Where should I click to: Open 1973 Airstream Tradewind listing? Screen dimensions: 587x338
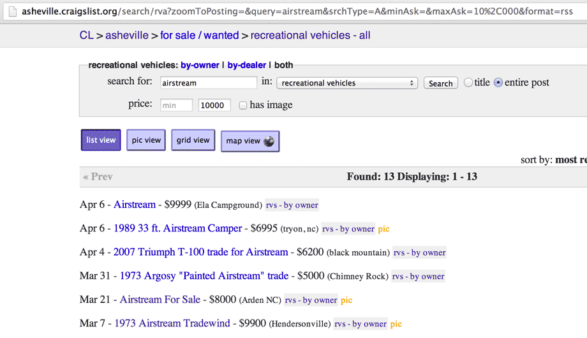point(172,323)
